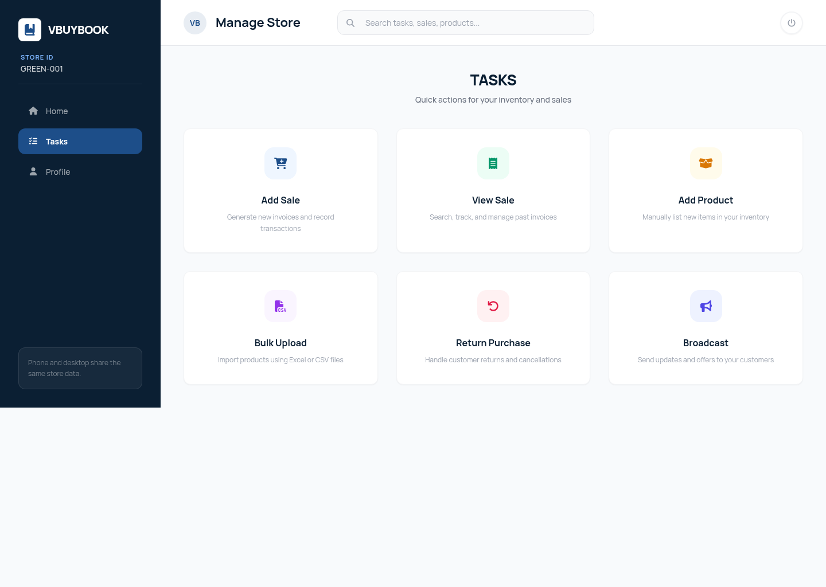The image size is (826, 587).
Task: Click the Tasks checklist icon in sidebar
Action: click(x=33, y=142)
